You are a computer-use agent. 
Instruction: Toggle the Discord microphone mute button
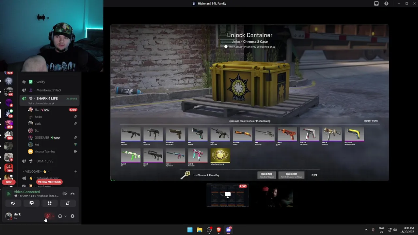48,216
